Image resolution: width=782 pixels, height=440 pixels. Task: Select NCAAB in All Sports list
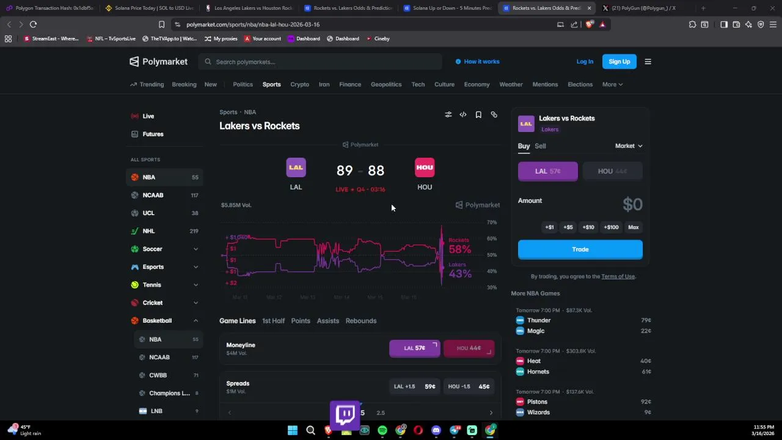(x=165, y=195)
